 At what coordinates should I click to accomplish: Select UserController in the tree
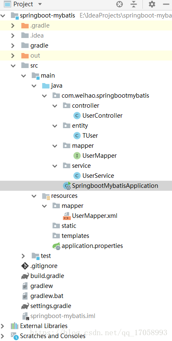[x=102, y=116]
